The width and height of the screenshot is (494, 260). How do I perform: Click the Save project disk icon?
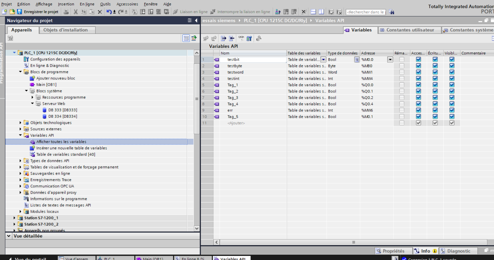pyautogui.click(x=19, y=12)
